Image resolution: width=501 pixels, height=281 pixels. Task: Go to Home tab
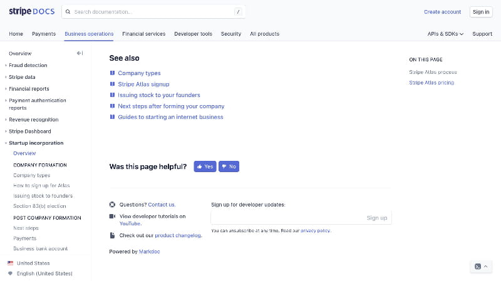(x=16, y=34)
